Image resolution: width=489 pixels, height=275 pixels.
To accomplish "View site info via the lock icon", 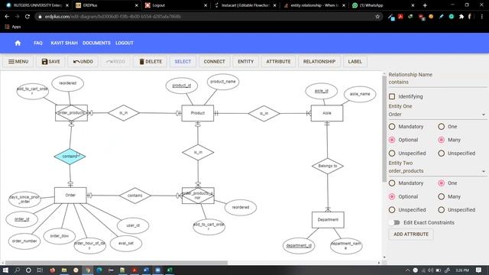I will click(40, 17).
